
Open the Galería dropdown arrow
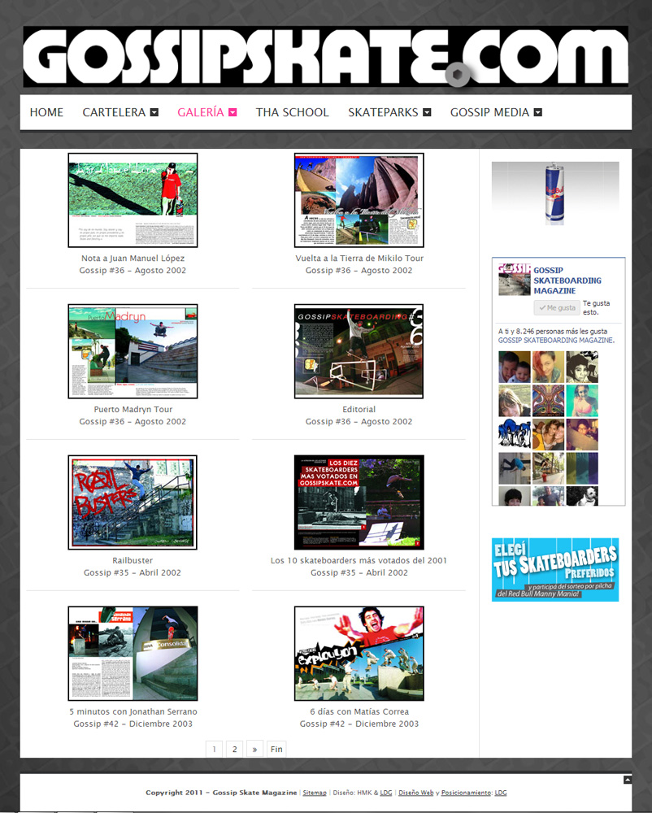click(x=233, y=113)
